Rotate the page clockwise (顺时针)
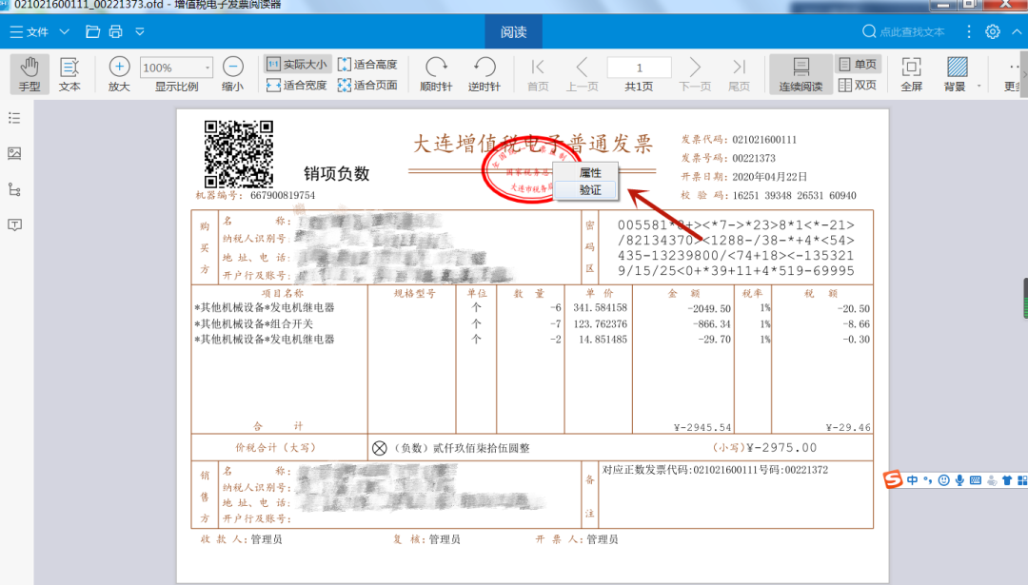 pos(436,73)
